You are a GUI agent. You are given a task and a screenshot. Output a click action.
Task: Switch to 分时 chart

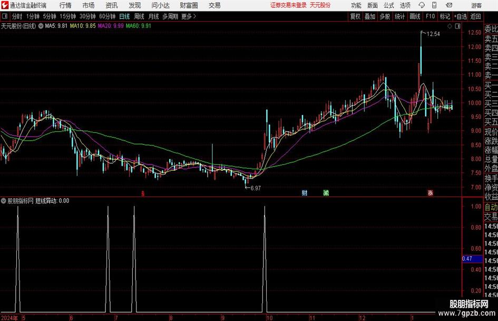[x=17, y=16]
